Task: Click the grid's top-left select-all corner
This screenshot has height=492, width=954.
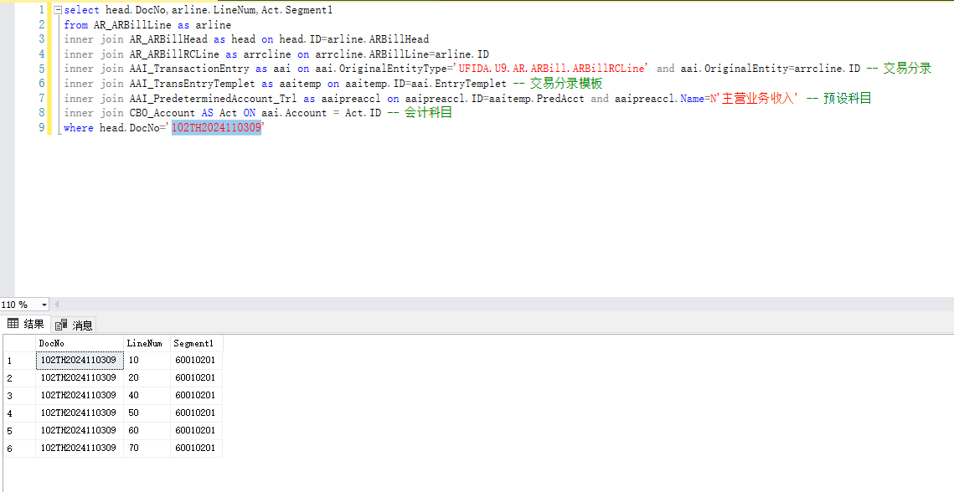Action: (18, 343)
